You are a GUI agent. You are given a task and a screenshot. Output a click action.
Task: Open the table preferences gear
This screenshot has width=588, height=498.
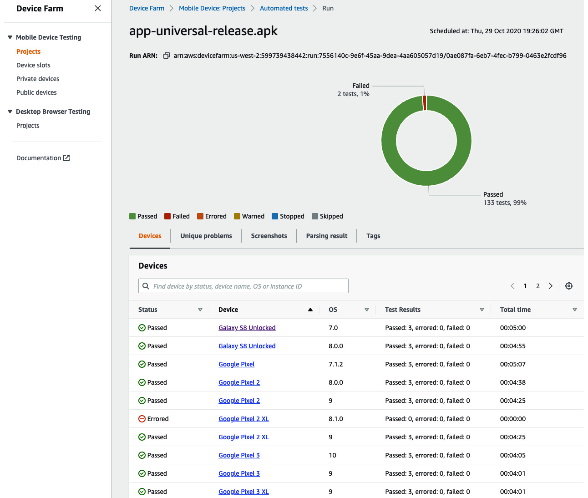pos(569,285)
